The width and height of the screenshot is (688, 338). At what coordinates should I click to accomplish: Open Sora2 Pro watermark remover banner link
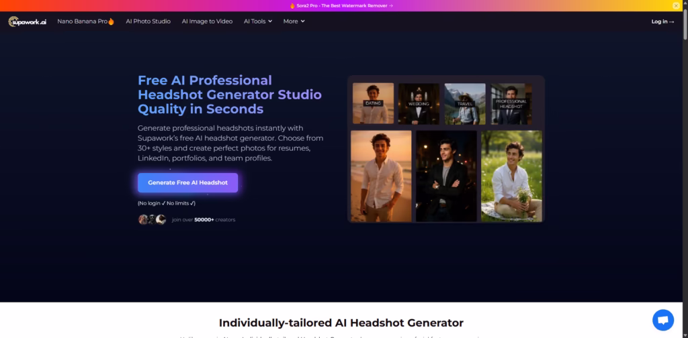tap(344, 5)
